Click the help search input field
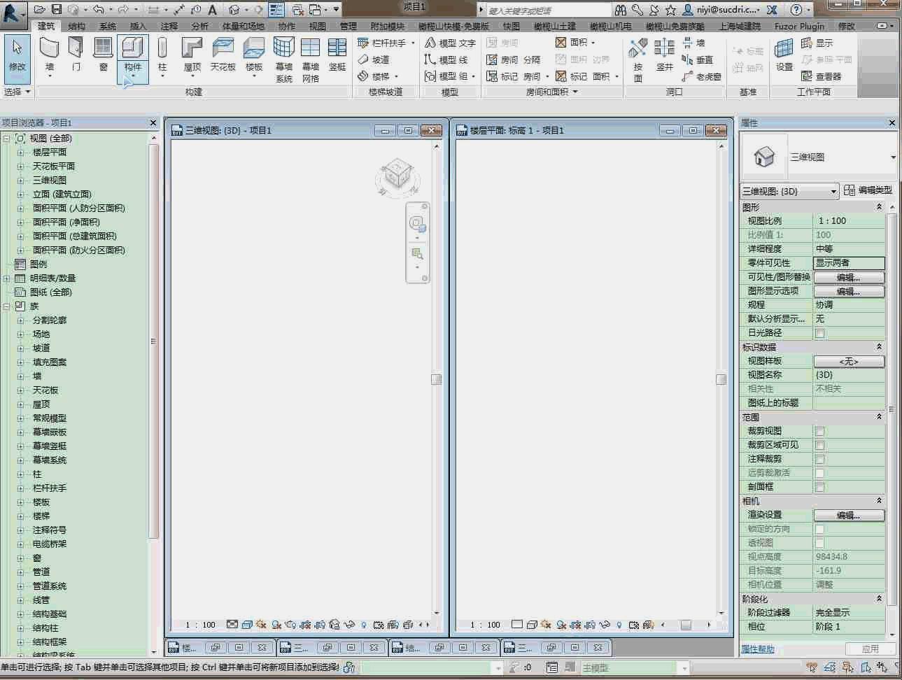Image resolution: width=902 pixels, height=680 pixels. coord(546,10)
